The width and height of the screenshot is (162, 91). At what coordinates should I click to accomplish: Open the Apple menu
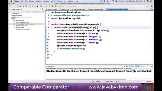coord(11,1)
